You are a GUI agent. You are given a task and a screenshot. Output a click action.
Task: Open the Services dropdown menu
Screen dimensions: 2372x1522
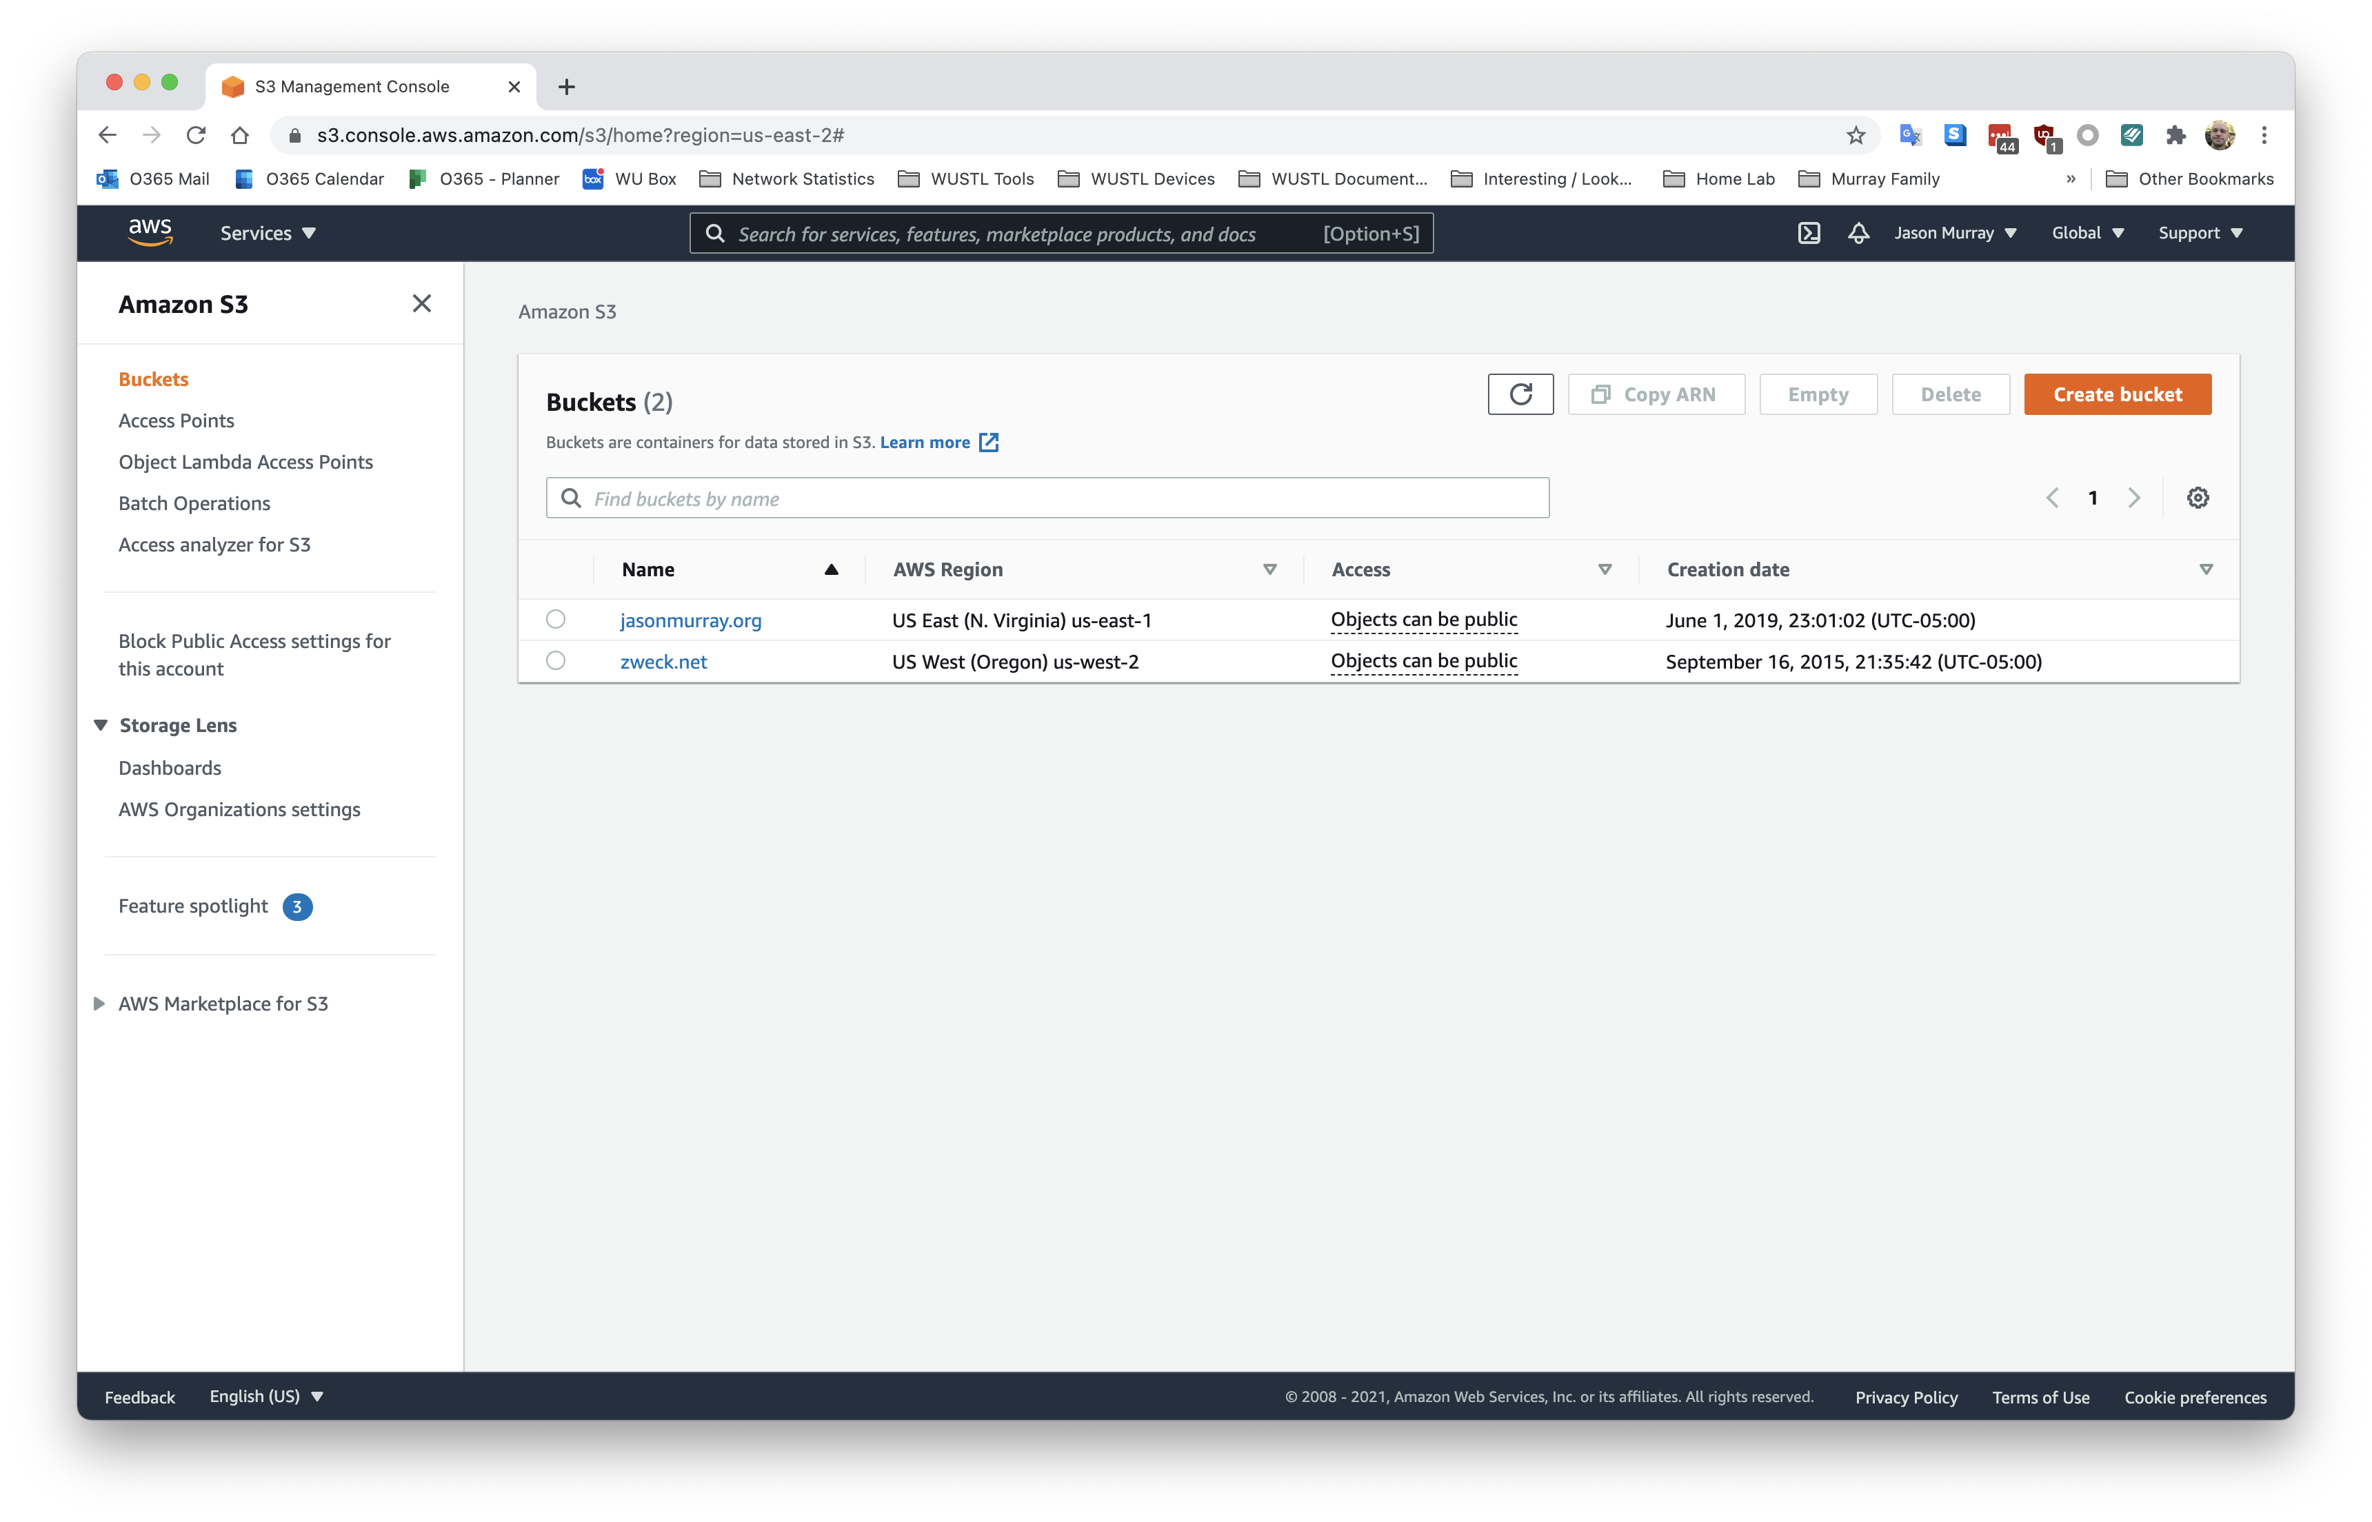tap(268, 233)
